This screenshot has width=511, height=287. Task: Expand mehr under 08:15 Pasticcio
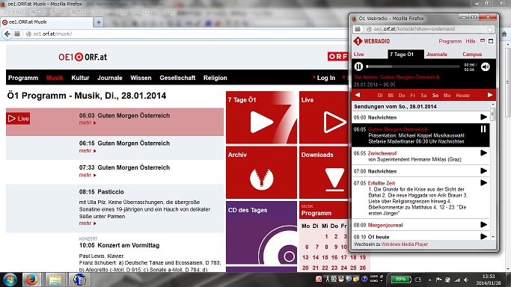[88, 223]
